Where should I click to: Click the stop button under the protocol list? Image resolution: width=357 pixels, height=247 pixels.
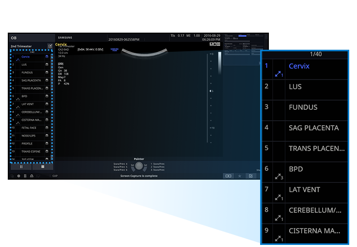[x=42, y=167]
